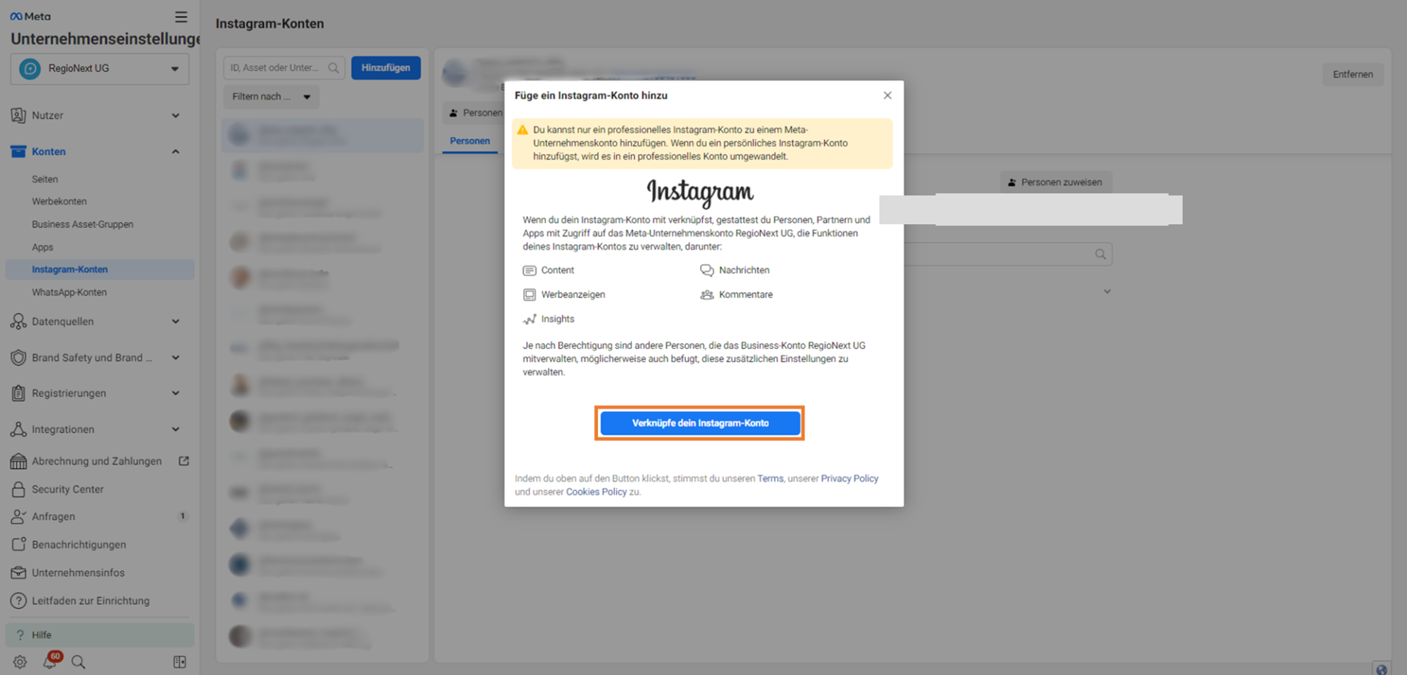Switch to the Personen tab

tap(470, 141)
